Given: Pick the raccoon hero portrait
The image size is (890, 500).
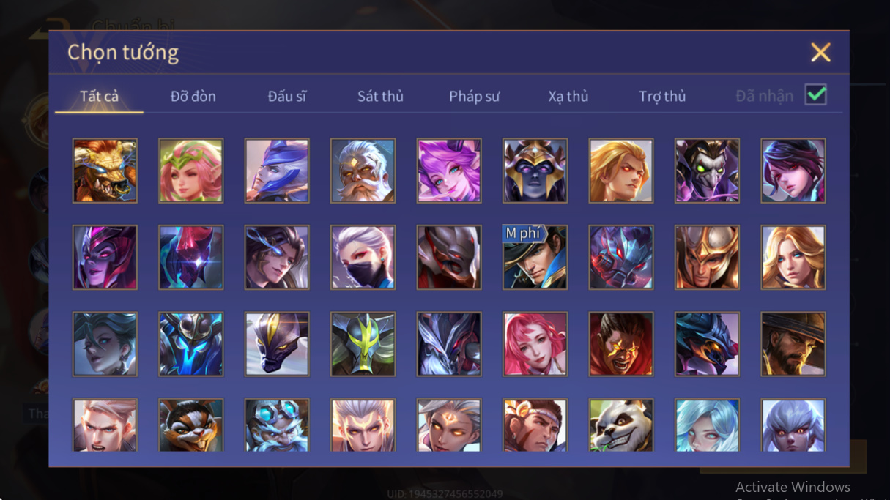Looking at the screenshot, I should pyautogui.click(x=190, y=425).
